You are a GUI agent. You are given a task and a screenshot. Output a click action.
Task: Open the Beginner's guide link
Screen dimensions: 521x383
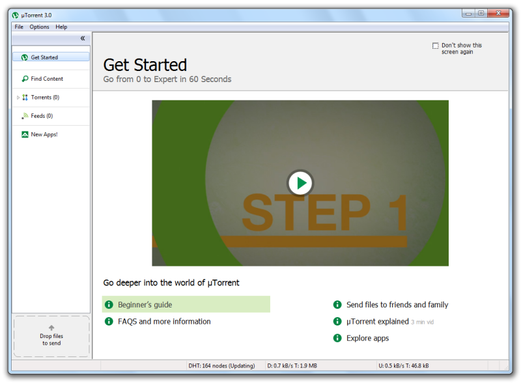186,304
